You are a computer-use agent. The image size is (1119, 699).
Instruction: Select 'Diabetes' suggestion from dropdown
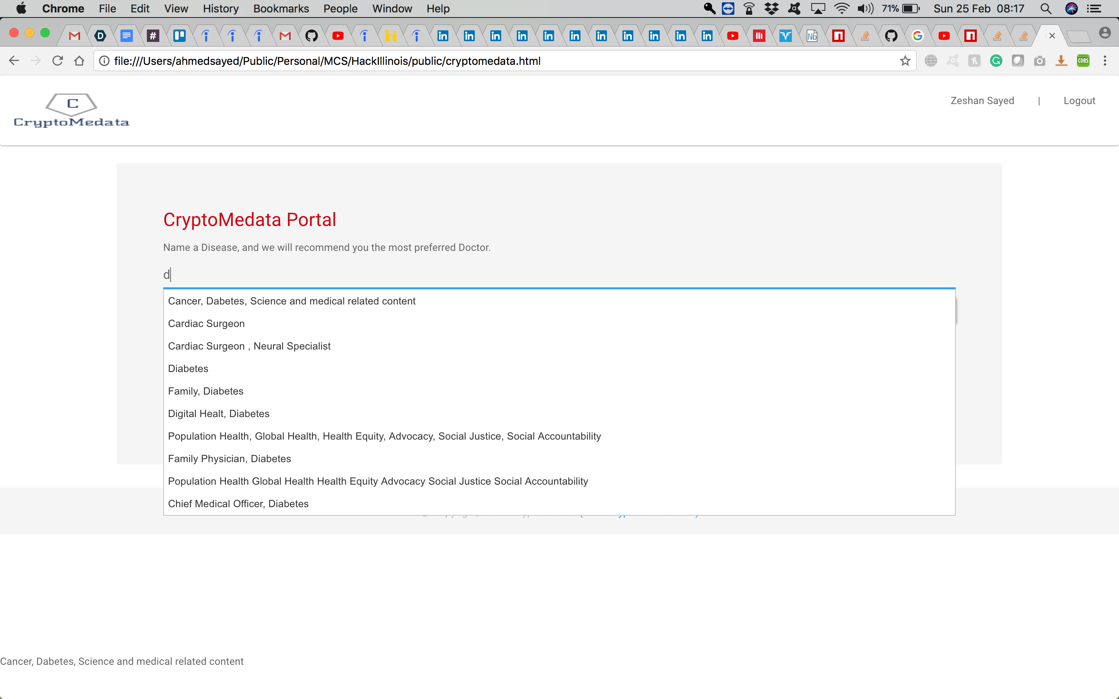point(188,369)
